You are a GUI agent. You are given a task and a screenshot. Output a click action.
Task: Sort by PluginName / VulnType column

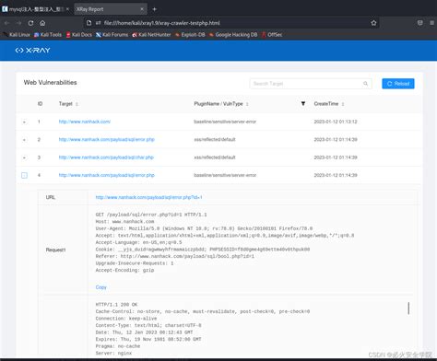[x=247, y=104]
